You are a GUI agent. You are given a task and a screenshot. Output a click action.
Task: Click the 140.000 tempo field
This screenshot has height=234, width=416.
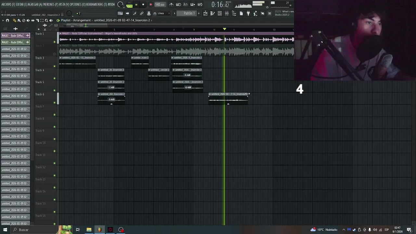pyautogui.click(x=160, y=5)
